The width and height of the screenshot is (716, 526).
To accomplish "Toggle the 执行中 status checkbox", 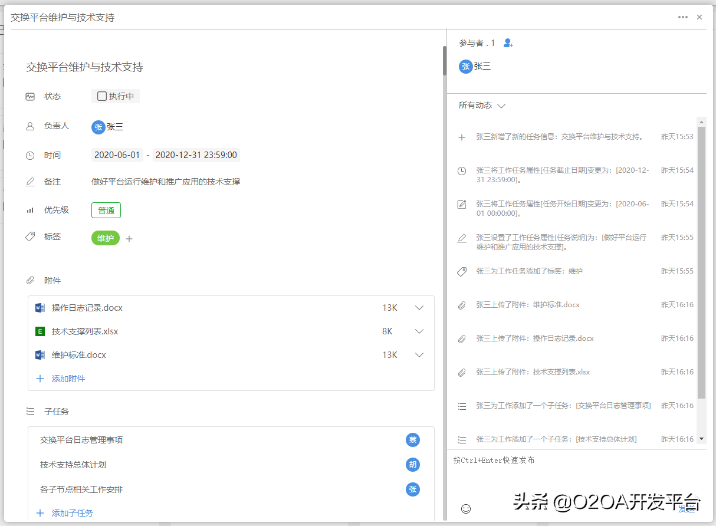I will click(102, 96).
